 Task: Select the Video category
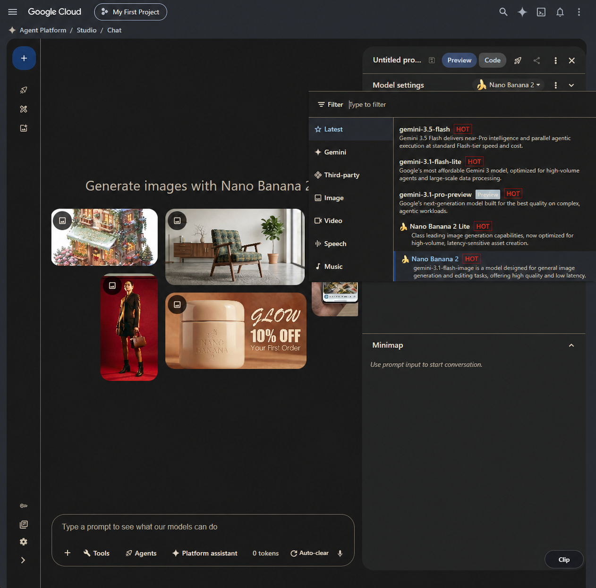point(351,221)
